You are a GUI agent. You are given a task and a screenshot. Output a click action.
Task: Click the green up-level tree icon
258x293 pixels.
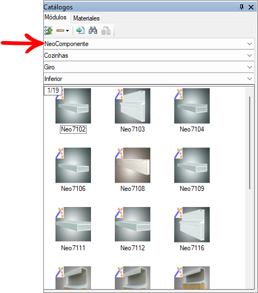click(49, 31)
